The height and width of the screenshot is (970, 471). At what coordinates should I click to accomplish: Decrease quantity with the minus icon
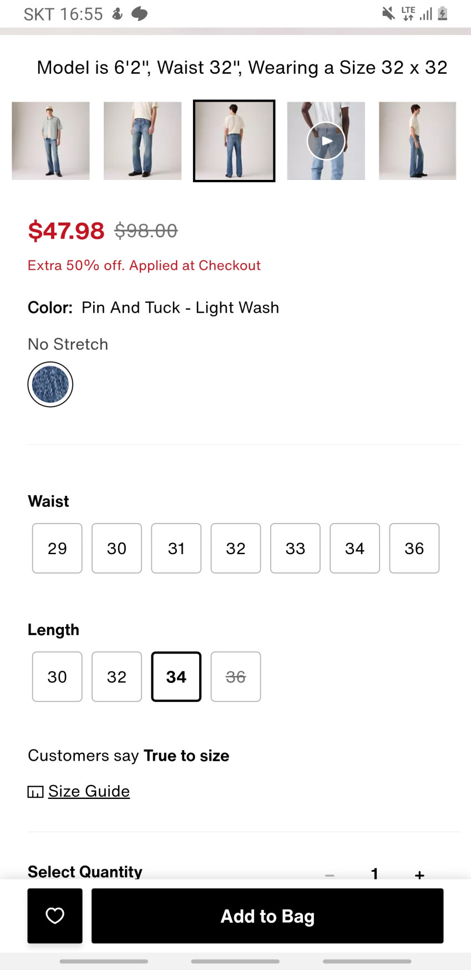[330, 874]
